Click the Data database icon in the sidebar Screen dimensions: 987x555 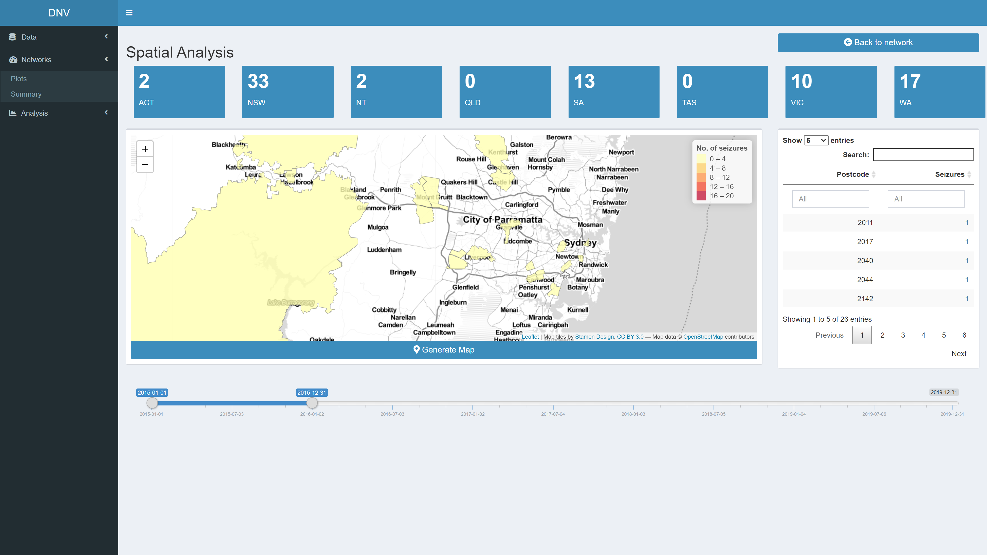click(13, 37)
